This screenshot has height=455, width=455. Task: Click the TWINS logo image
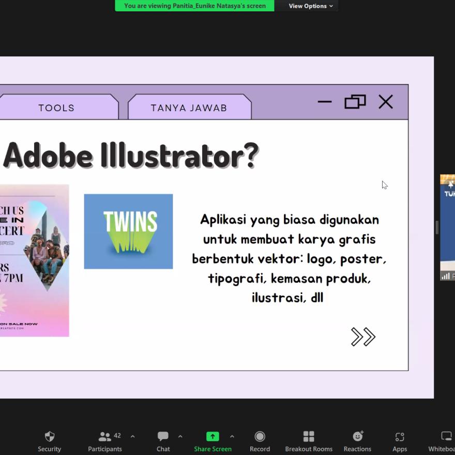pyautogui.click(x=128, y=231)
